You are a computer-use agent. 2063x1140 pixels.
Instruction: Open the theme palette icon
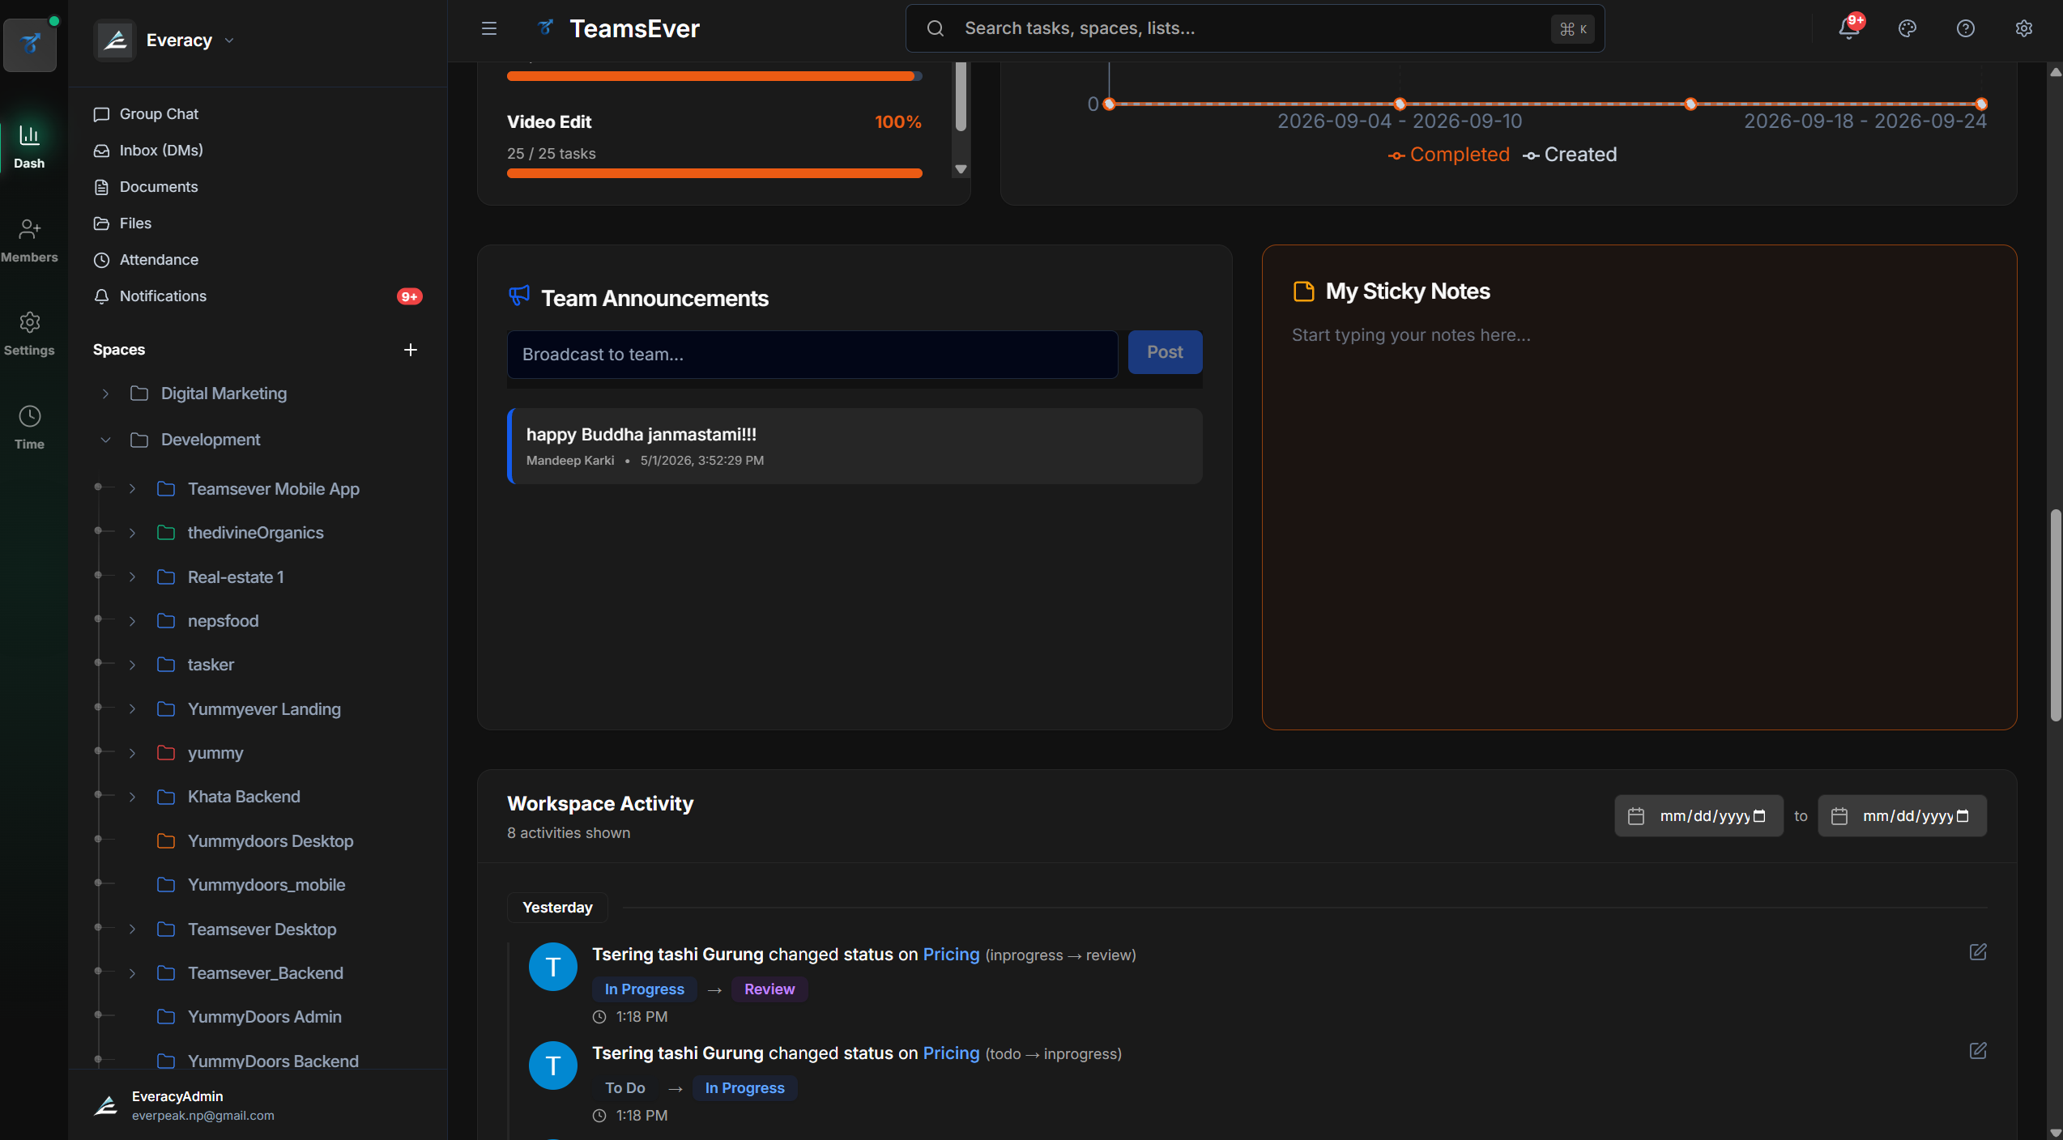pyautogui.click(x=1907, y=28)
